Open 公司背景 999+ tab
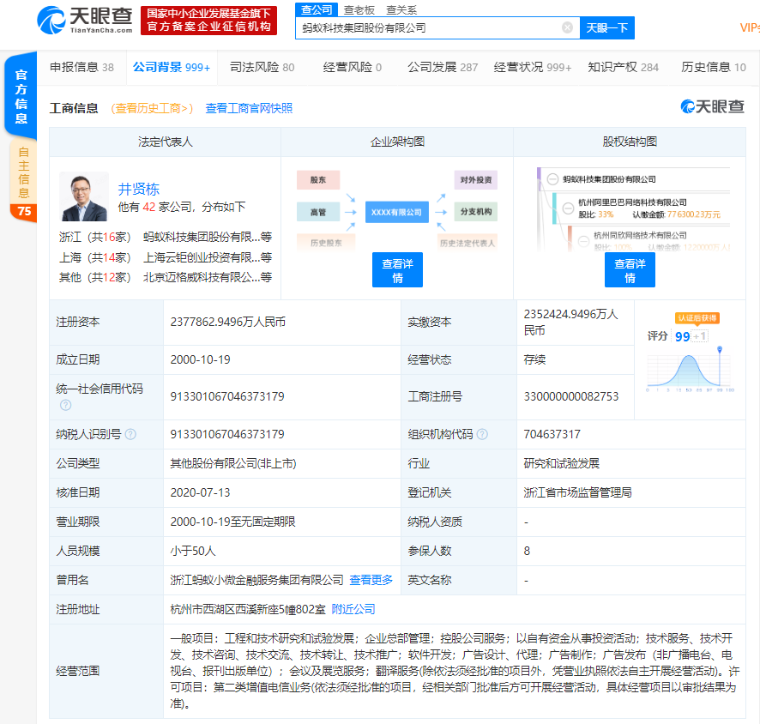Image resolution: width=760 pixels, height=724 pixels. tap(172, 68)
